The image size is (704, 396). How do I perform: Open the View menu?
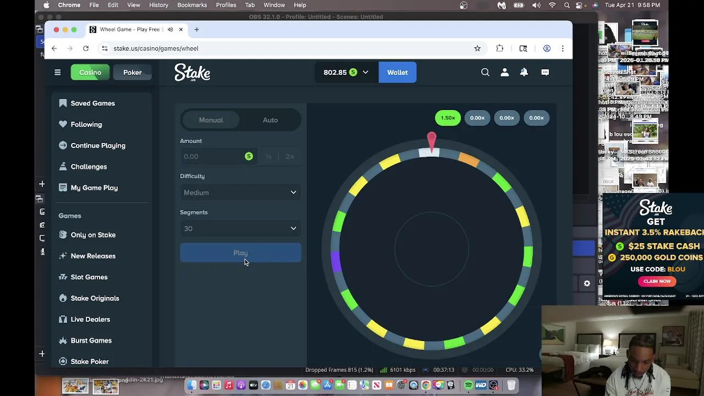tap(134, 5)
